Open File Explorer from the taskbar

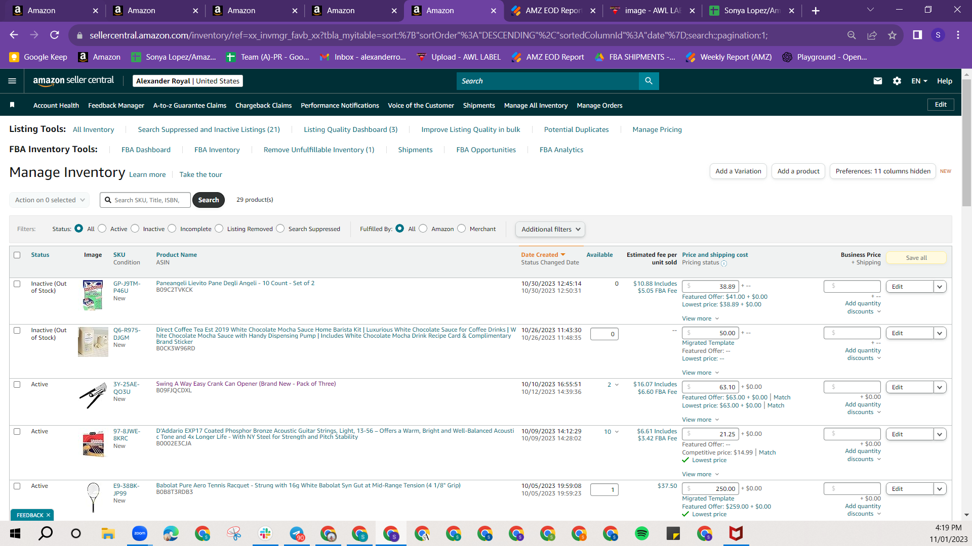[108, 533]
